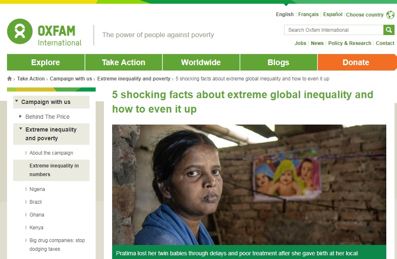This screenshot has width=397, height=259.
Task: Expand the Behind The Price arrow
Action: (x=21, y=116)
